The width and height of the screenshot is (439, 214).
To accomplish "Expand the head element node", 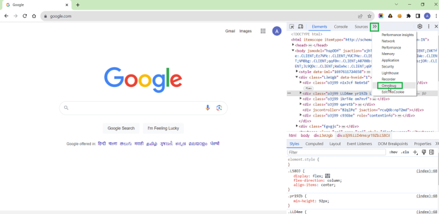I will pos(293,45).
